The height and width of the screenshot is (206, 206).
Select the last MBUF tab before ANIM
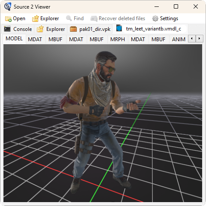pos(158,39)
